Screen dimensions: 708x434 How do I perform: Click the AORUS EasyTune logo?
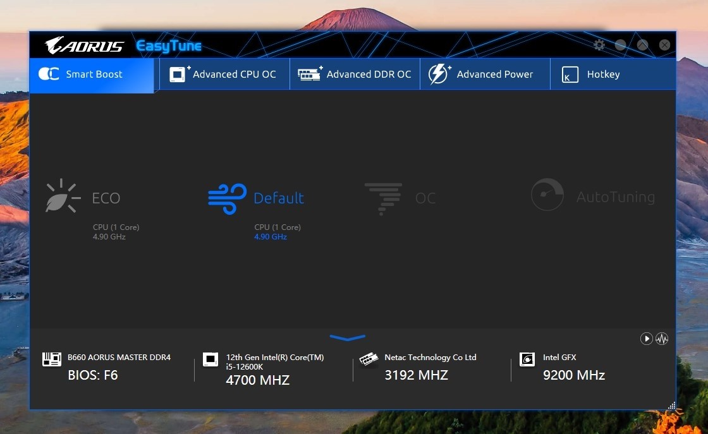123,45
